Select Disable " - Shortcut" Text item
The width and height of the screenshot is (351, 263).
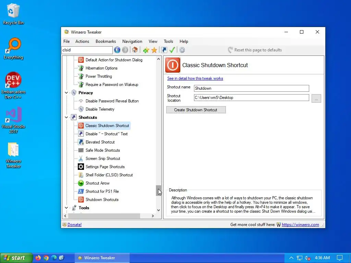pos(107,134)
